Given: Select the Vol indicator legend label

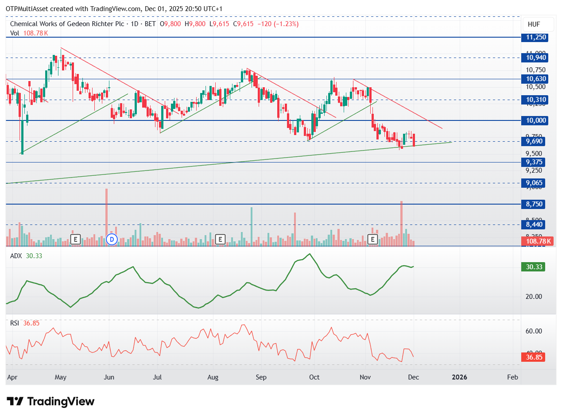Looking at the screenshot, I should (x=15, y=33).
